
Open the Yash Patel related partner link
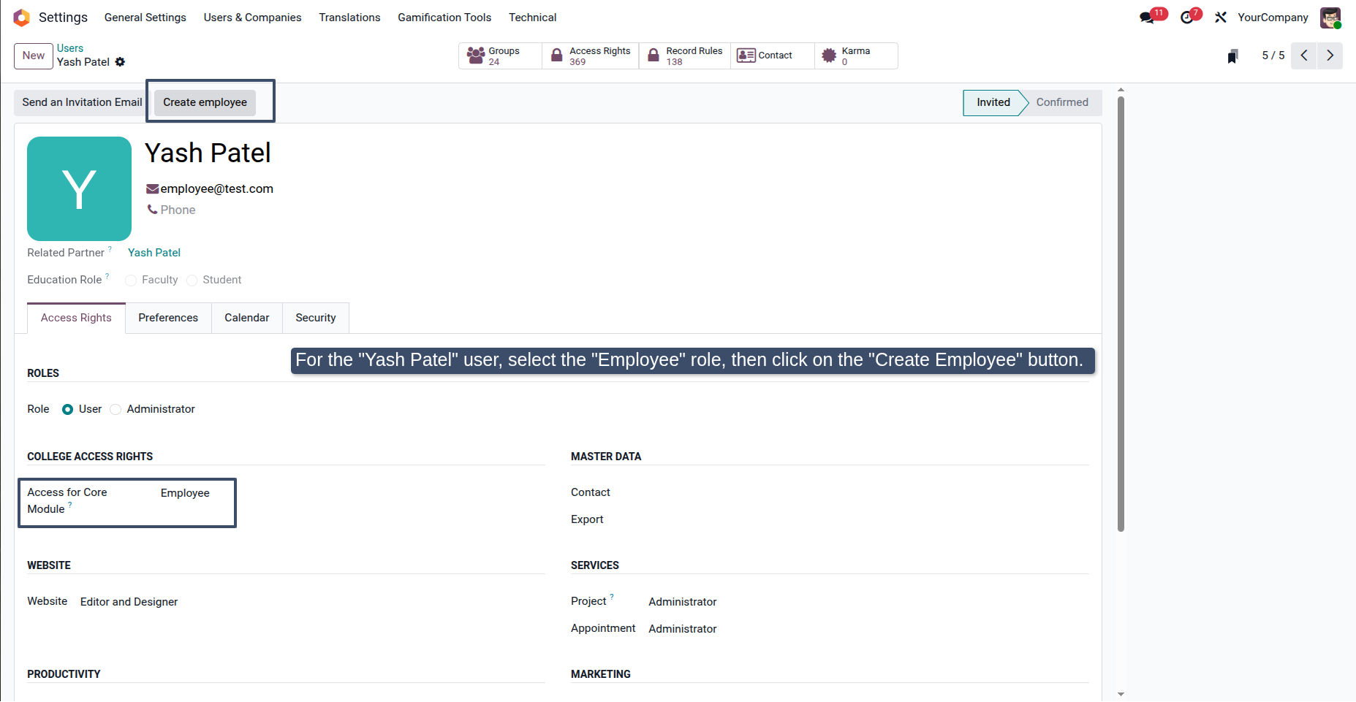coord(154,253)
